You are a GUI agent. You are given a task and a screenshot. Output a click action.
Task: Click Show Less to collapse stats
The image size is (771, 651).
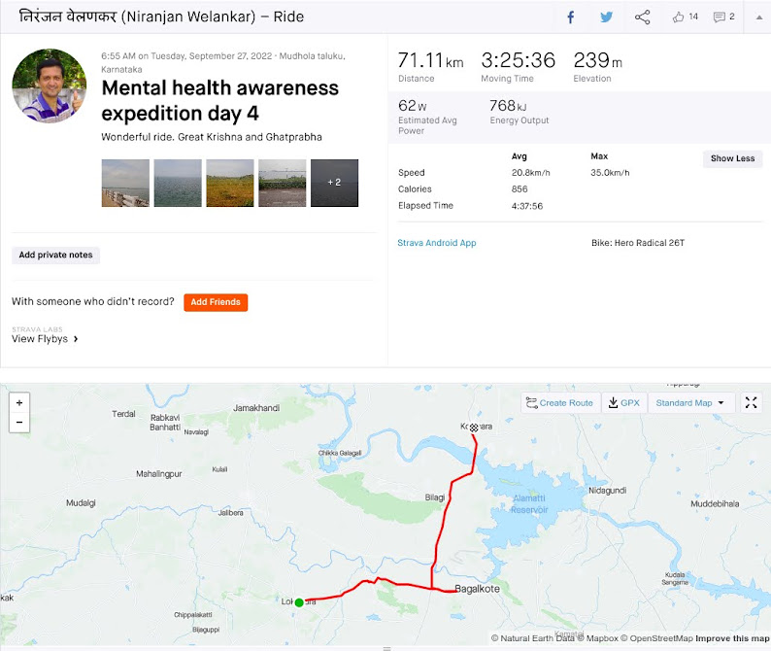pos(732,158)
